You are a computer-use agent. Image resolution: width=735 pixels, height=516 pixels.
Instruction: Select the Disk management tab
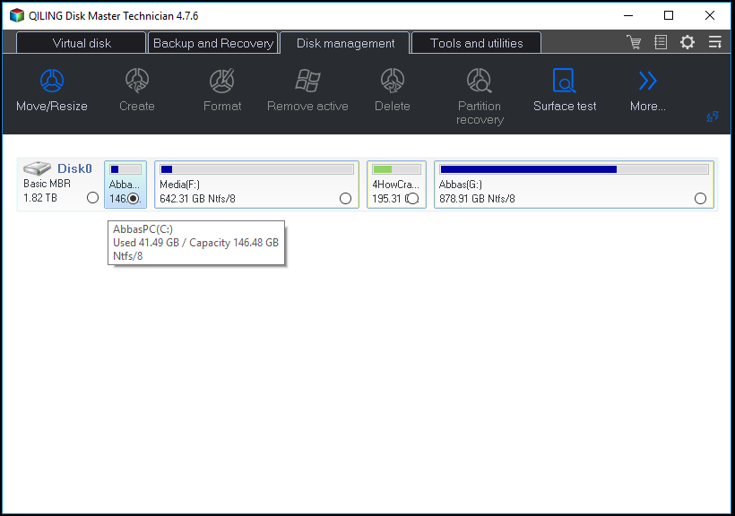coord(345,43)
